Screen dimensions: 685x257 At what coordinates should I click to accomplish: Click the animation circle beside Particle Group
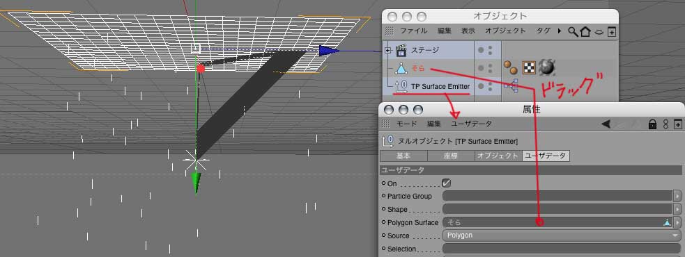(x=383, y=196)
